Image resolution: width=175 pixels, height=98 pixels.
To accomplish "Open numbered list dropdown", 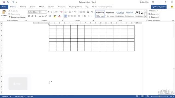I will 72,12.
